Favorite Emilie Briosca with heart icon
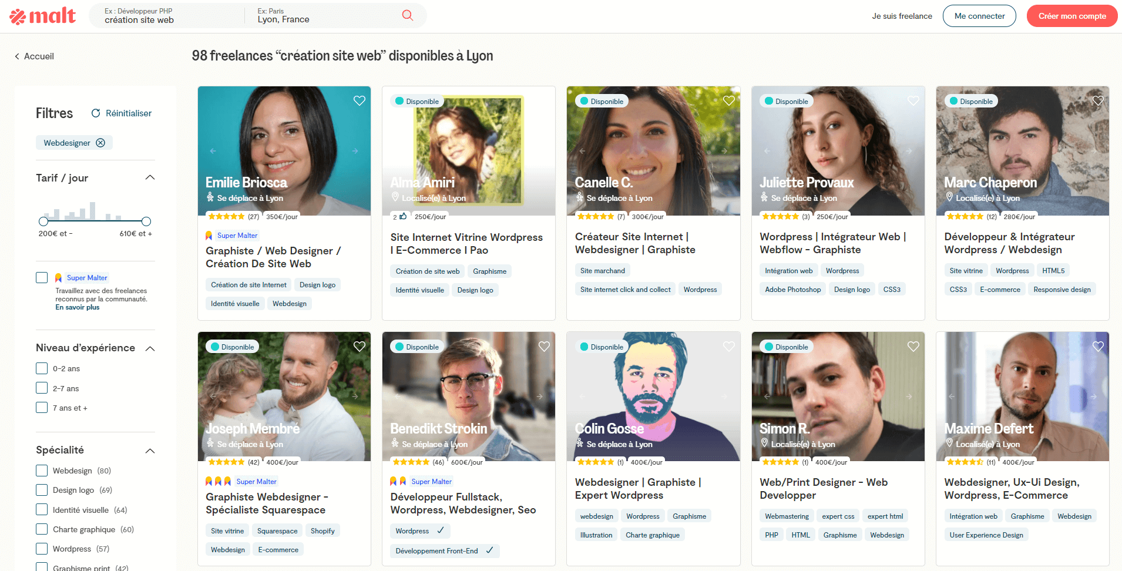This screenshot has width=1122, height=571. [x=360, y=100]
